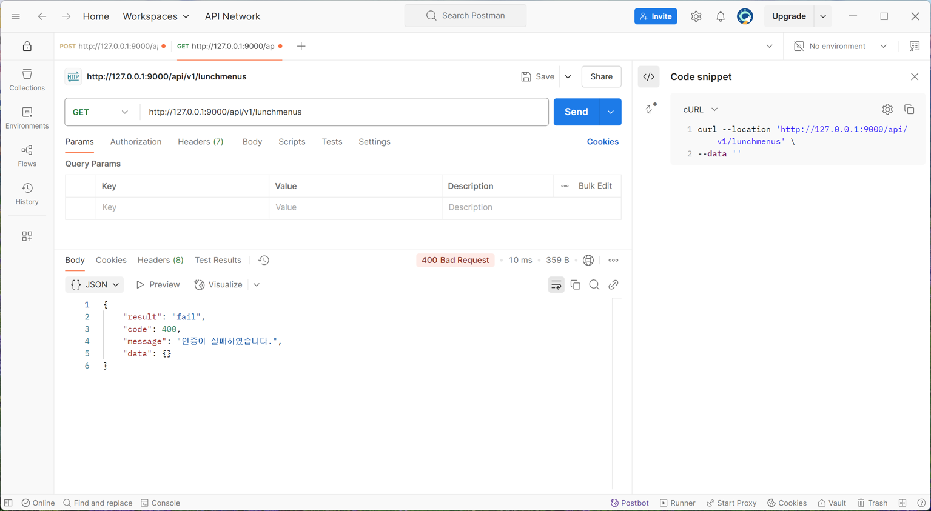The width and height of the screenshot is (931, 511).
Task: Expand the Send button options arrow
Action: point(611,112)
